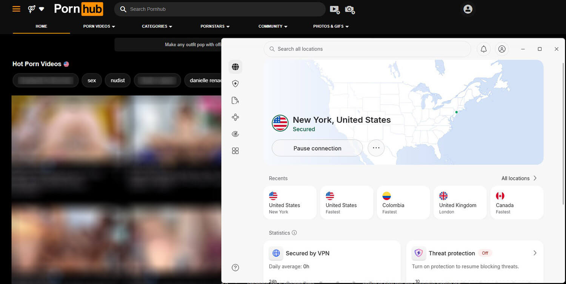Screen dimensions: 566x284
Task: Click the website camera upload icon
Action: tap(350, 9)
